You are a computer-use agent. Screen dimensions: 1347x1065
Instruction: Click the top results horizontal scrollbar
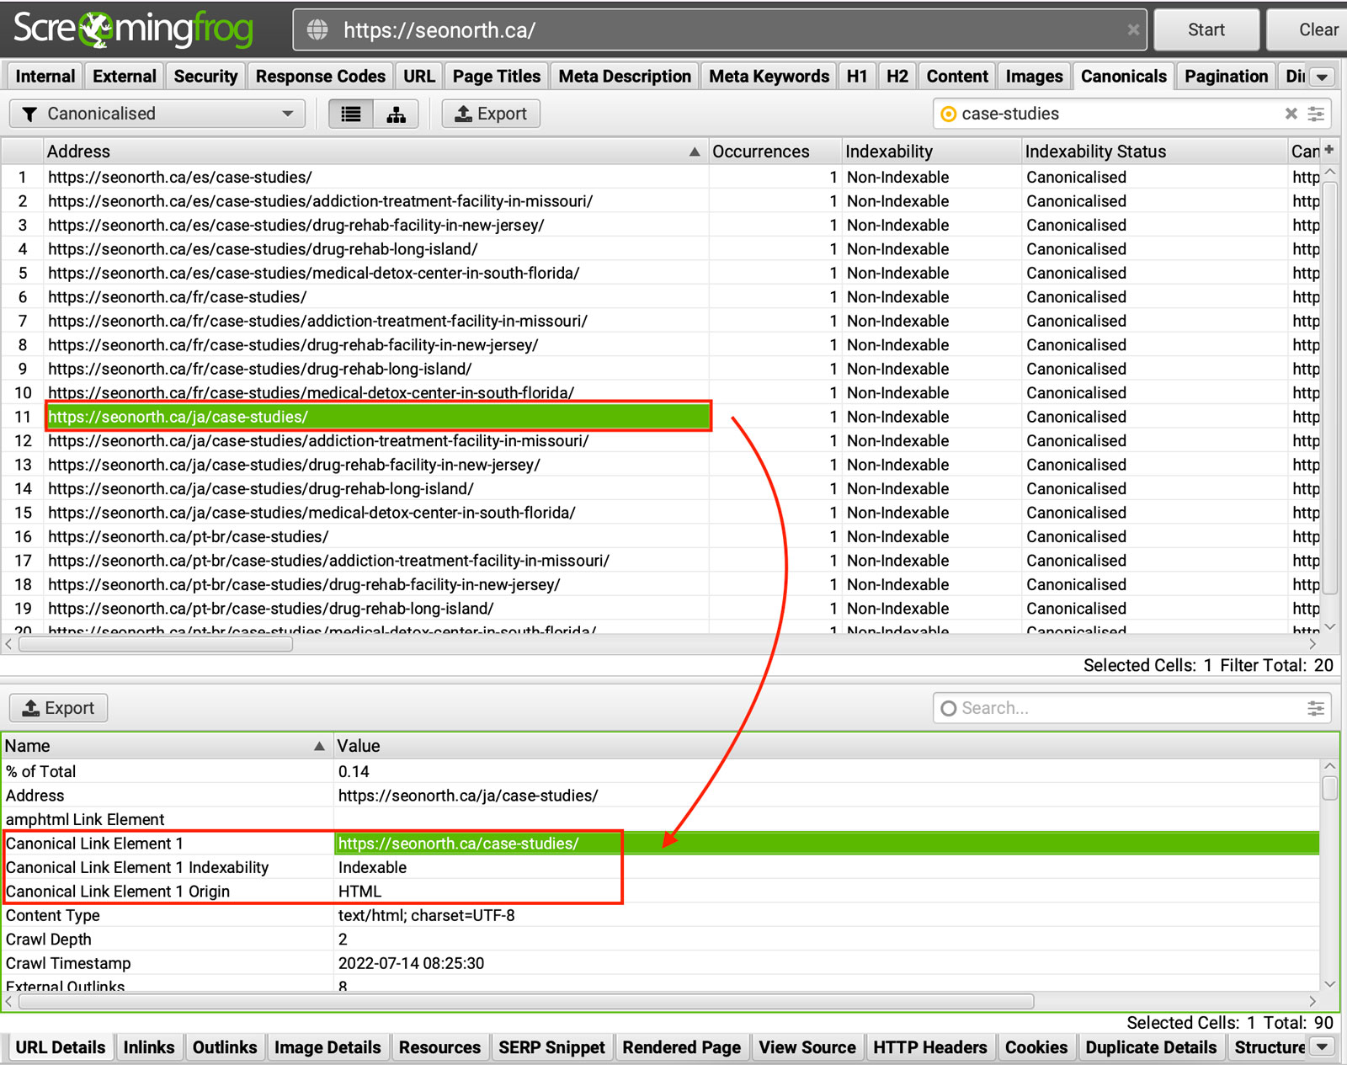pos(157,644)
